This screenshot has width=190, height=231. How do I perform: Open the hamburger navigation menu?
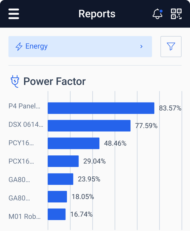point(13,13)
